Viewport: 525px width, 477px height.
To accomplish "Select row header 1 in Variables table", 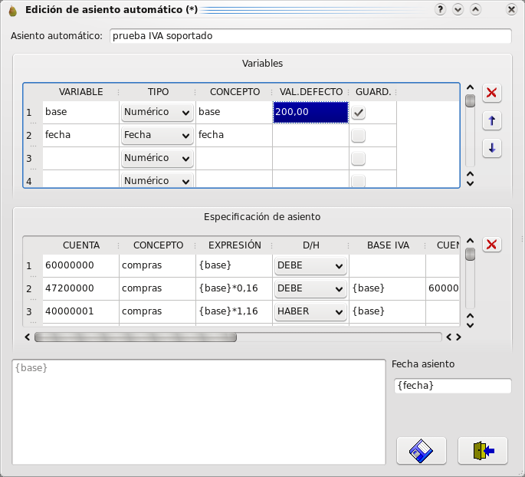I will [x=33, y=113].
